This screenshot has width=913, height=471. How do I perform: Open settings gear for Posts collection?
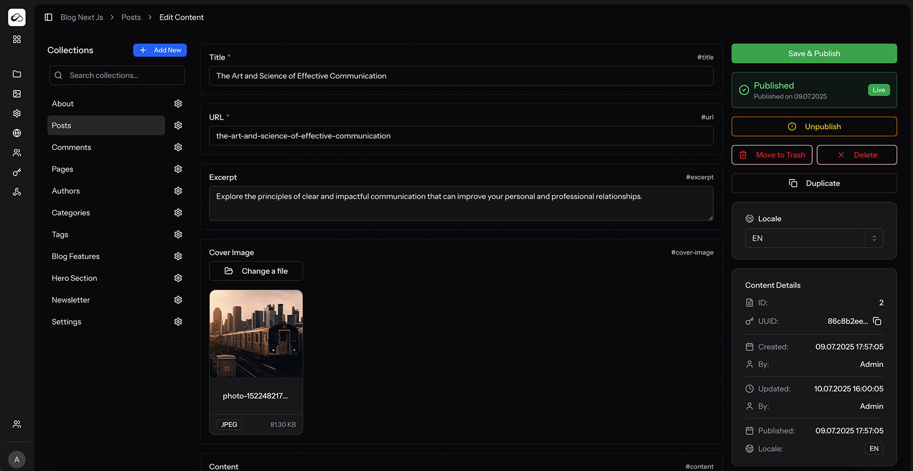[x=178, y=125]
